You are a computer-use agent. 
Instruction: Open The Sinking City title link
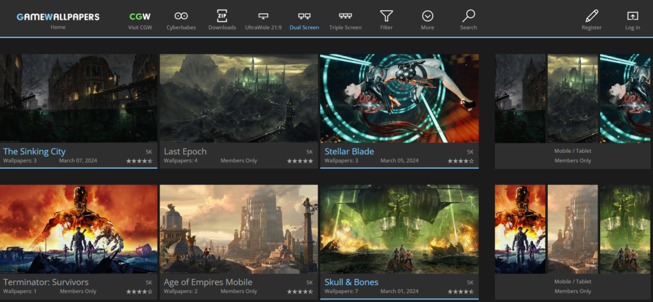[34, 152]
